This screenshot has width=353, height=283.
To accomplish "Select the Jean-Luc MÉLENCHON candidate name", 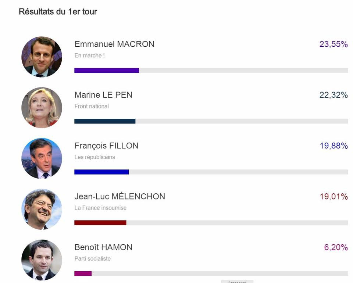I will pos(120,196).
